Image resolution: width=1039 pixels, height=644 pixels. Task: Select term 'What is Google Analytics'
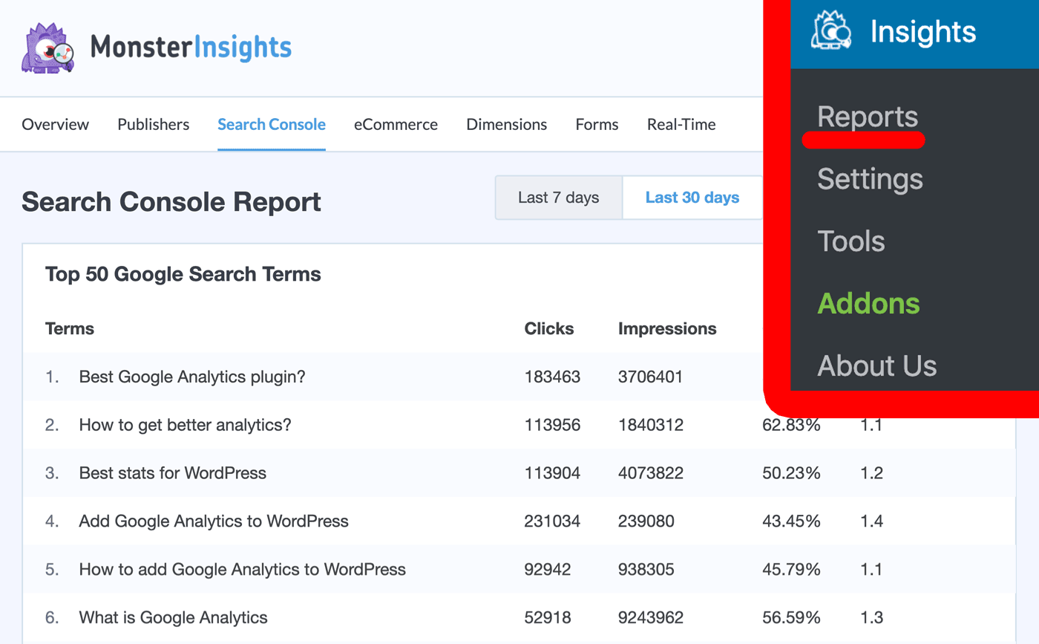pyautogui.click(x=174, y=617)
